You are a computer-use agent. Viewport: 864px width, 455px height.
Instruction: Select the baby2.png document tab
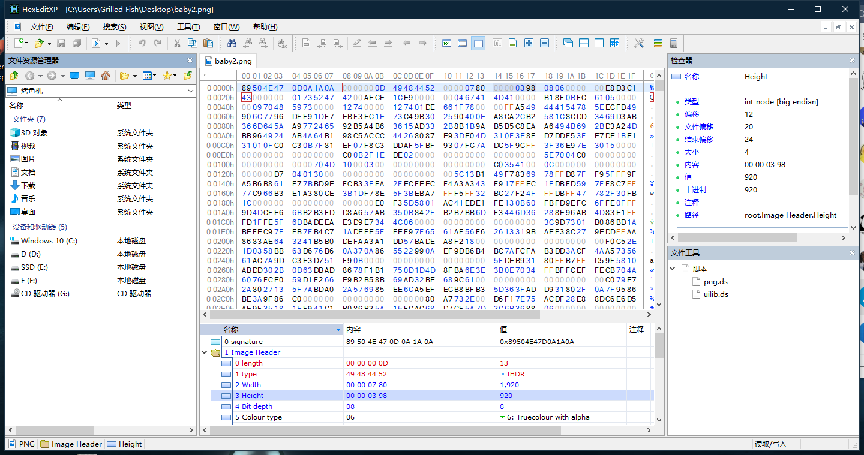coord(233,61)
